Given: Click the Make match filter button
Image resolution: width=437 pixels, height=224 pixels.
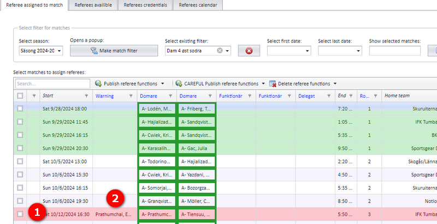Looking at the screenshot, I should (114, 51).
